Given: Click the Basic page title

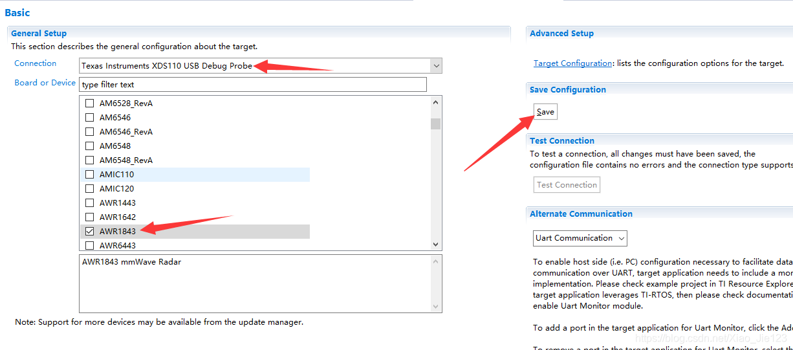Looking at the screenshot, I should pyautogui.click(x=17, y=13).
